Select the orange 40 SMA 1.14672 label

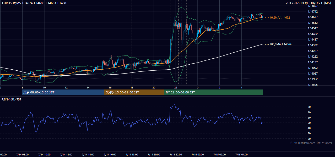point(277,17)
